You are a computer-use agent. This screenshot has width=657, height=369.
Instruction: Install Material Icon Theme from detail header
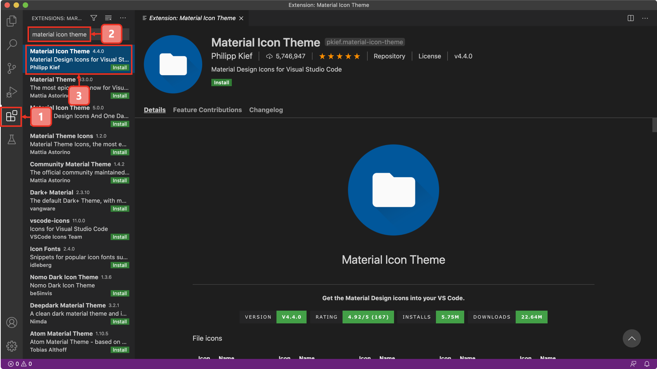pyautogui.click(x=221, y=83)
